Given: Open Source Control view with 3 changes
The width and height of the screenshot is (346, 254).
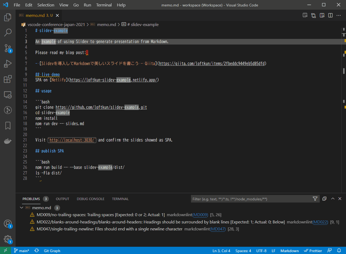Looking at the screenshot, I should 8,48.
